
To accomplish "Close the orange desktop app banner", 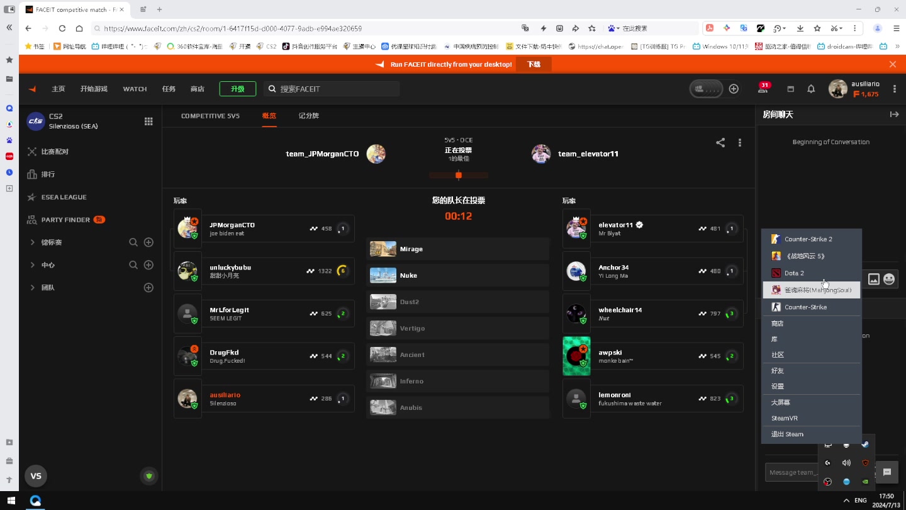I will [x=892, y=64].
